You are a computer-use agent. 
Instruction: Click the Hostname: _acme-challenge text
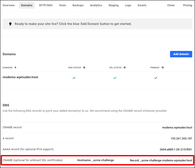tap(96, 160)
